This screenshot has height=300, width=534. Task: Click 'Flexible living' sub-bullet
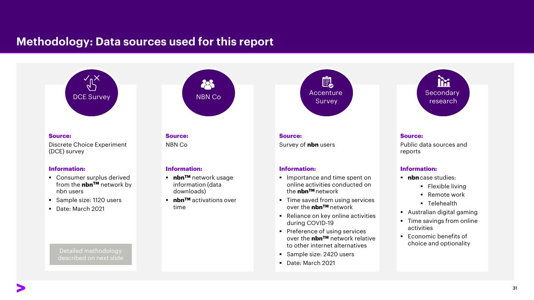click(447, 186)
